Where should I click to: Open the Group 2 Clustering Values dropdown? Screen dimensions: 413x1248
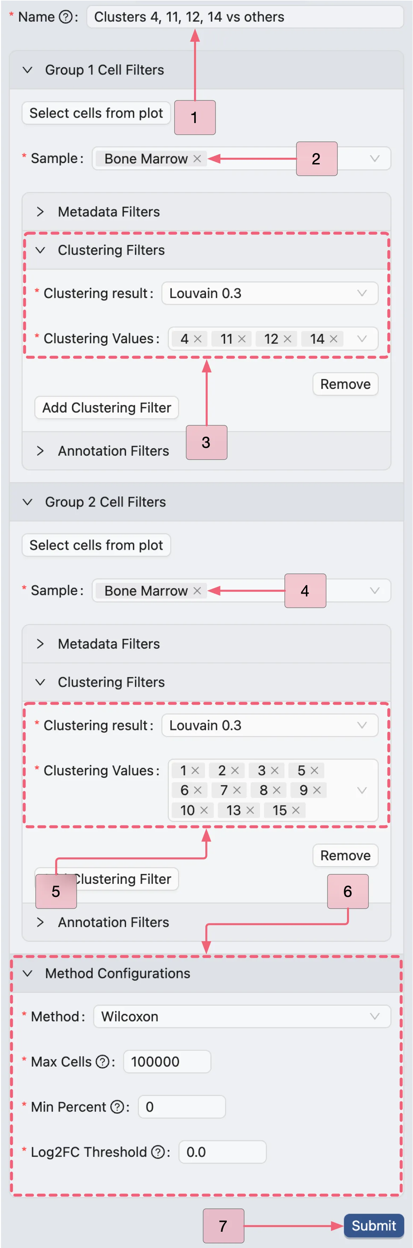pyautogui.click(x=362, y=790)
